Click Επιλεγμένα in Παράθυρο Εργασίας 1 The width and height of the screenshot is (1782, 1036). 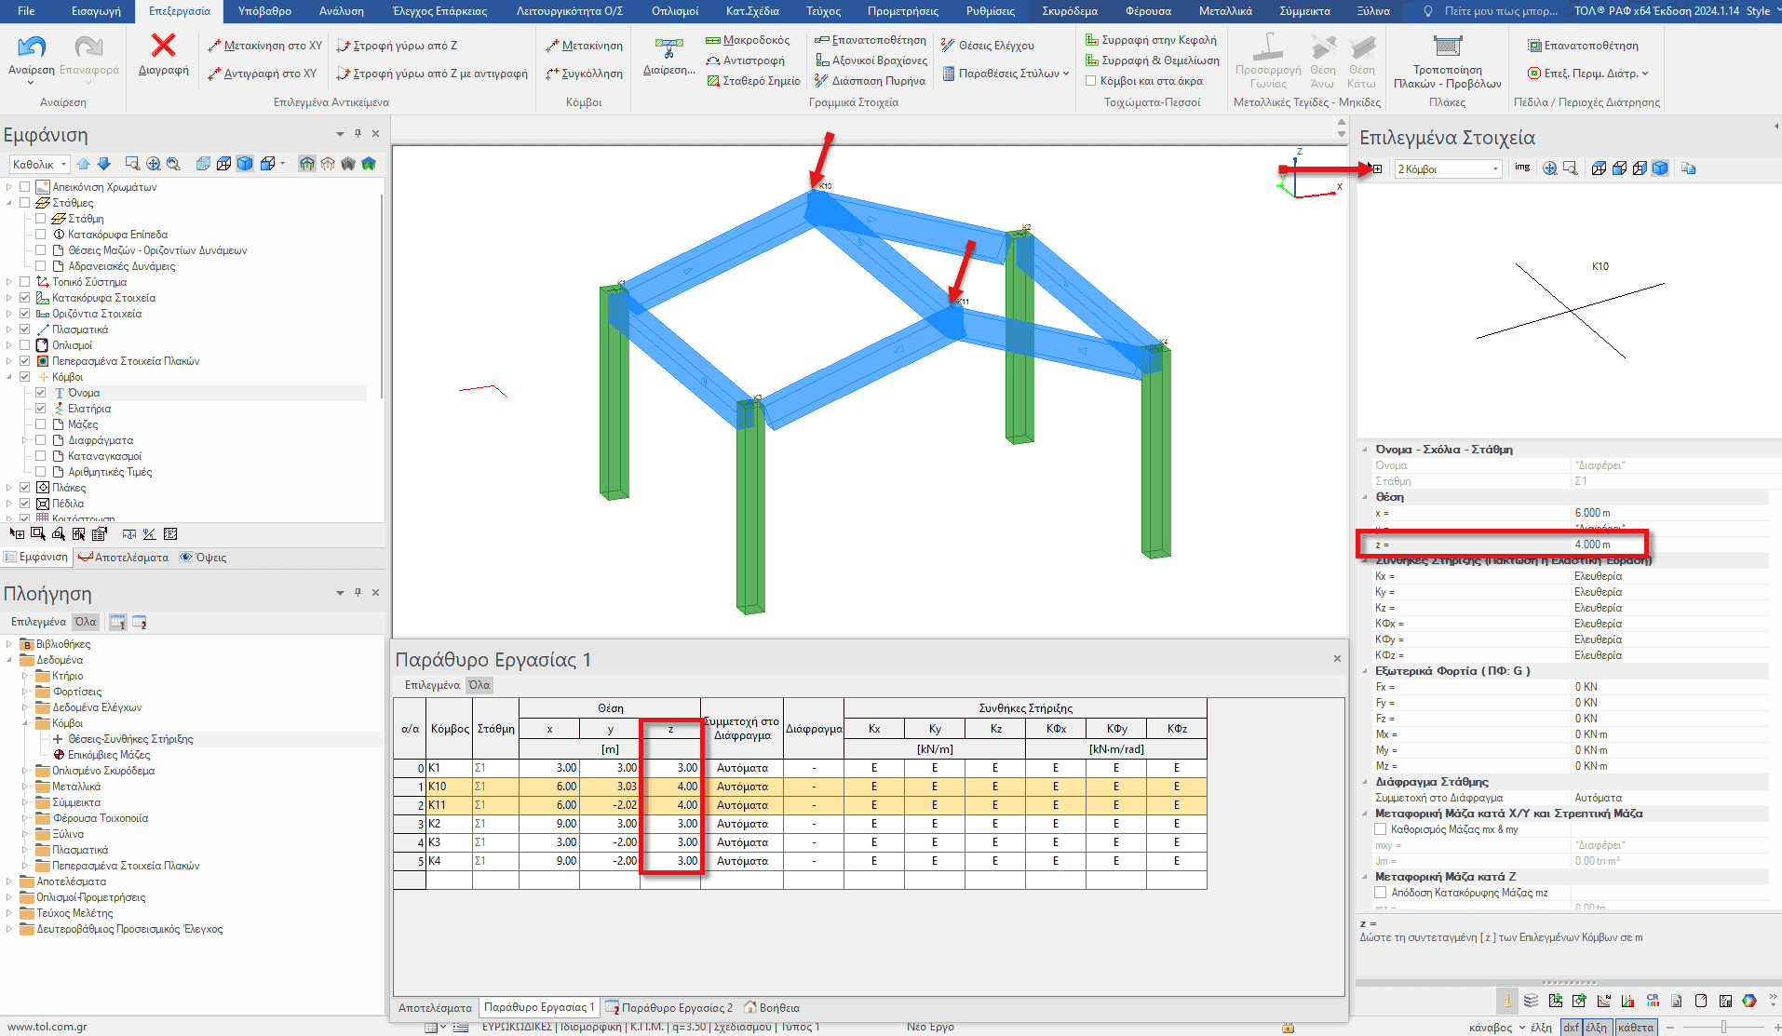pos(432,685)
